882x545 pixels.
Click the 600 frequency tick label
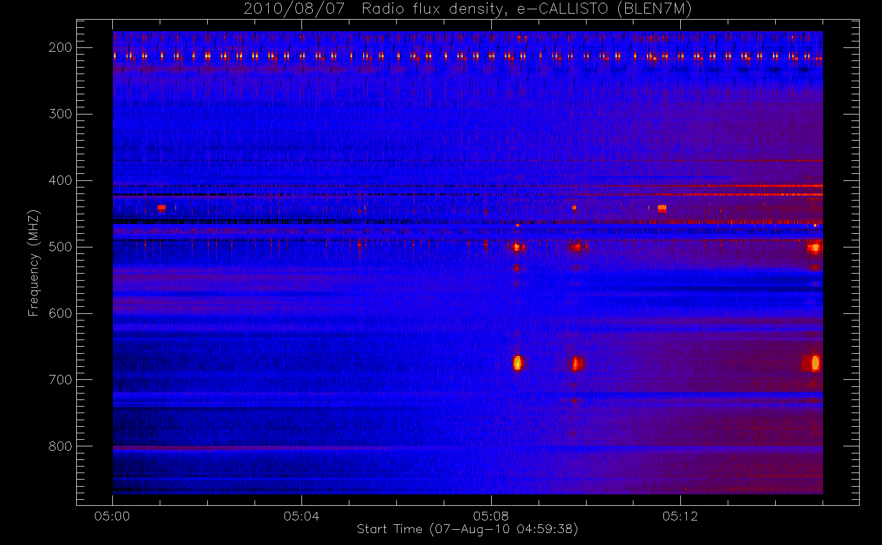[x=60, y=313]
